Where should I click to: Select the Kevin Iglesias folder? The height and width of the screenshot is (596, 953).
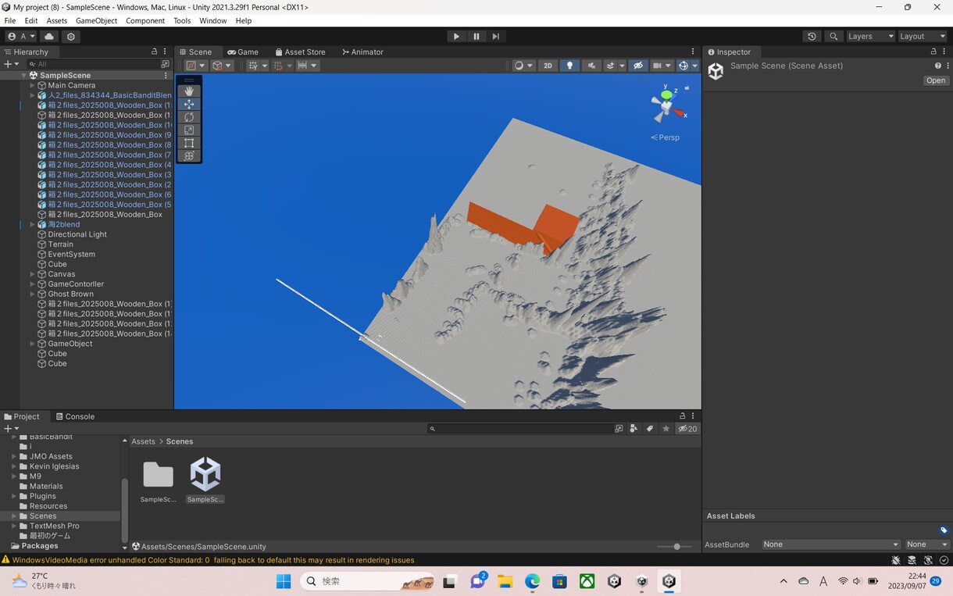click(54, 466)
